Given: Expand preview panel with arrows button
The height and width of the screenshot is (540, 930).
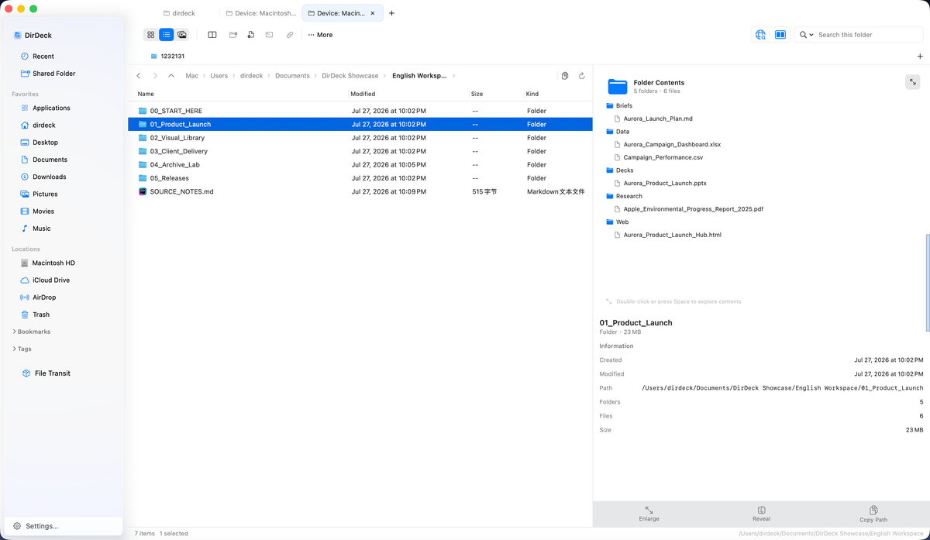Looking at the screenshot, I should pyautogui.click(x=912, y=82).
